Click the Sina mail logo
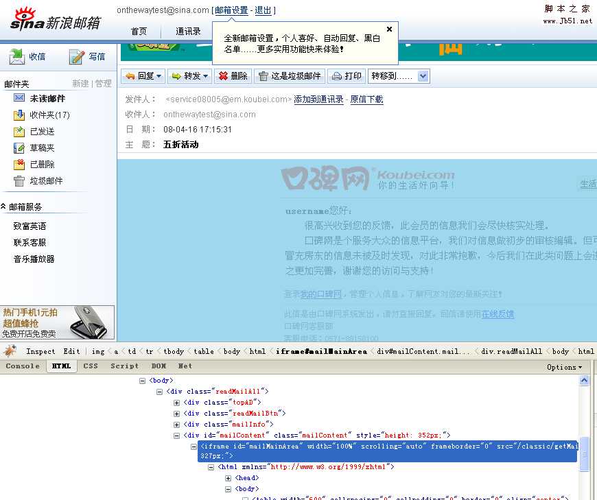Viewport: 597px width, 500px height. tap(55, 20)
